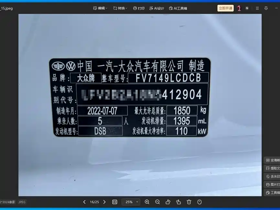280x210 pixels.
Task: Pin the window on top
Action: point(266,8)
